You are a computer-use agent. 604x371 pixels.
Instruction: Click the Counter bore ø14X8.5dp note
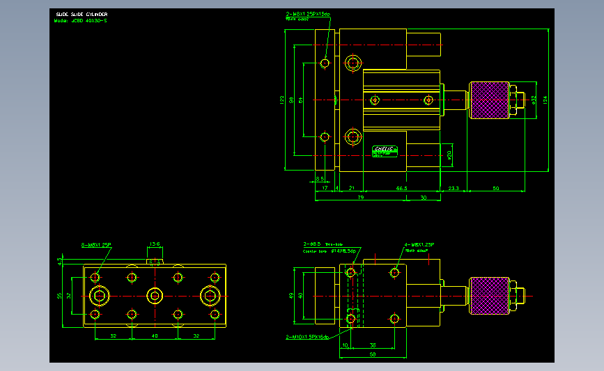pos(330,251)
